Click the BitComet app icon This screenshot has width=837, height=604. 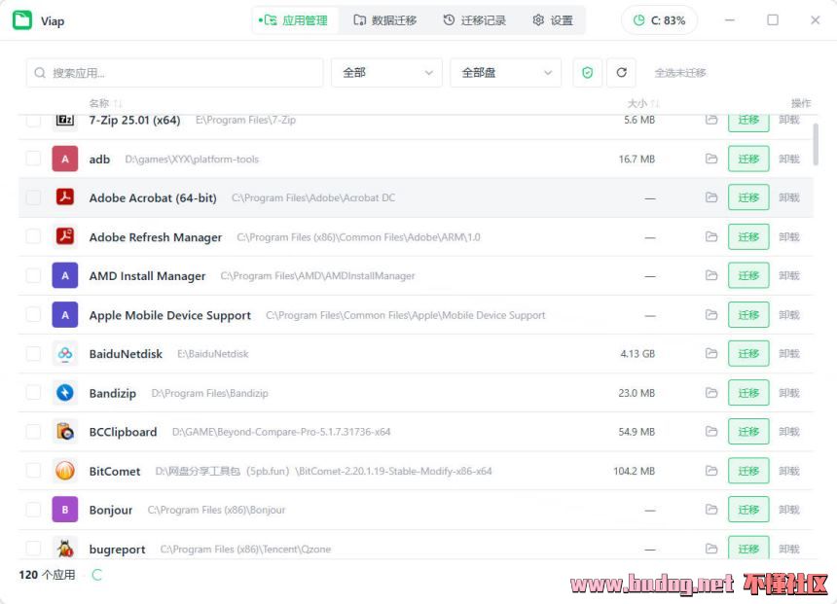[x=65, y=471]
